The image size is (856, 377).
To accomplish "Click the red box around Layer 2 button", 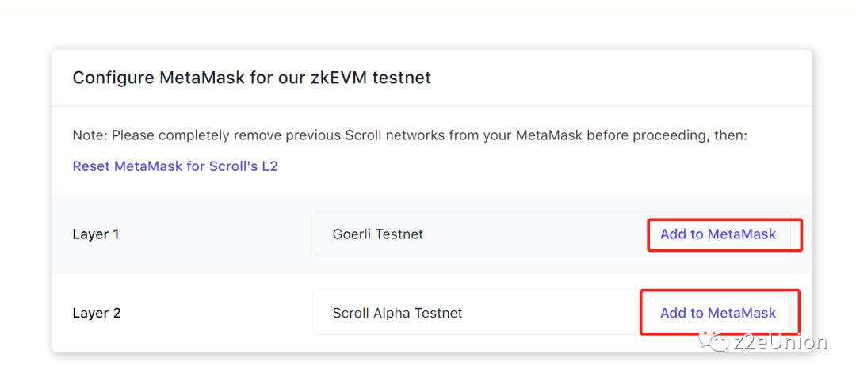I will (798, 312).
